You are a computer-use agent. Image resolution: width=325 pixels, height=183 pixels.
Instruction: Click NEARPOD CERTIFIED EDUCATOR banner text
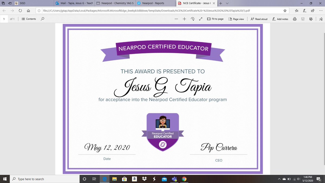coord(163,48)
